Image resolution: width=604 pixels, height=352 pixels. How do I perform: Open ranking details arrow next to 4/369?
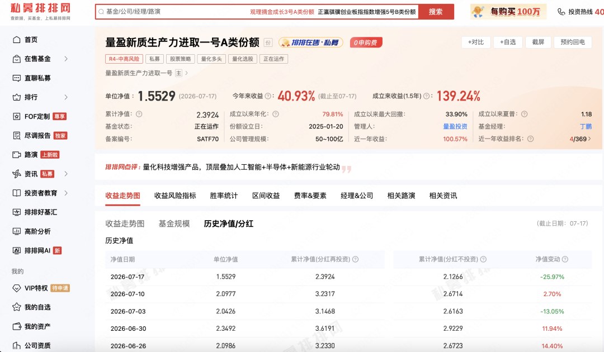click(589, 139)
